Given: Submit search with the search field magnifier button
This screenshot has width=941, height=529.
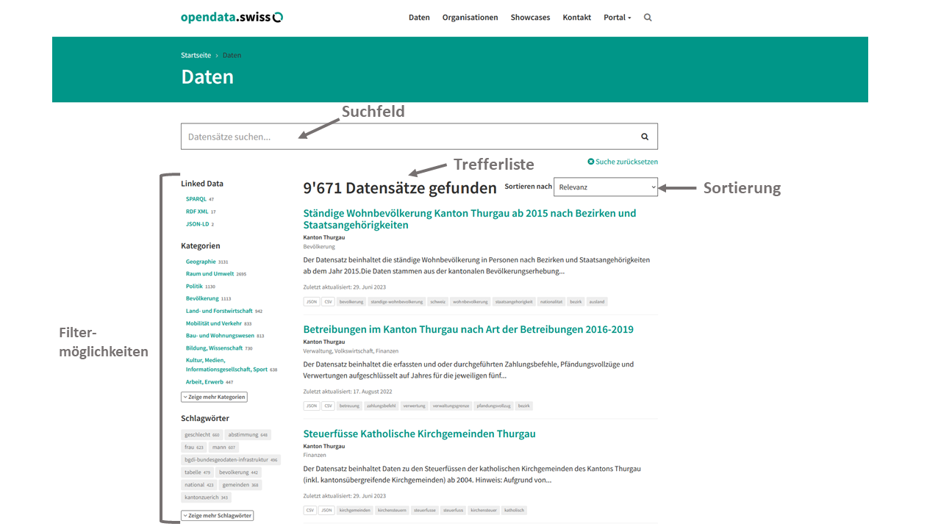Looking at the screenshot, I should click(645, 137).
